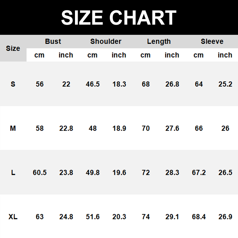Select the Size column header
This screenshot has height=238, width=238.
(13, 48)
